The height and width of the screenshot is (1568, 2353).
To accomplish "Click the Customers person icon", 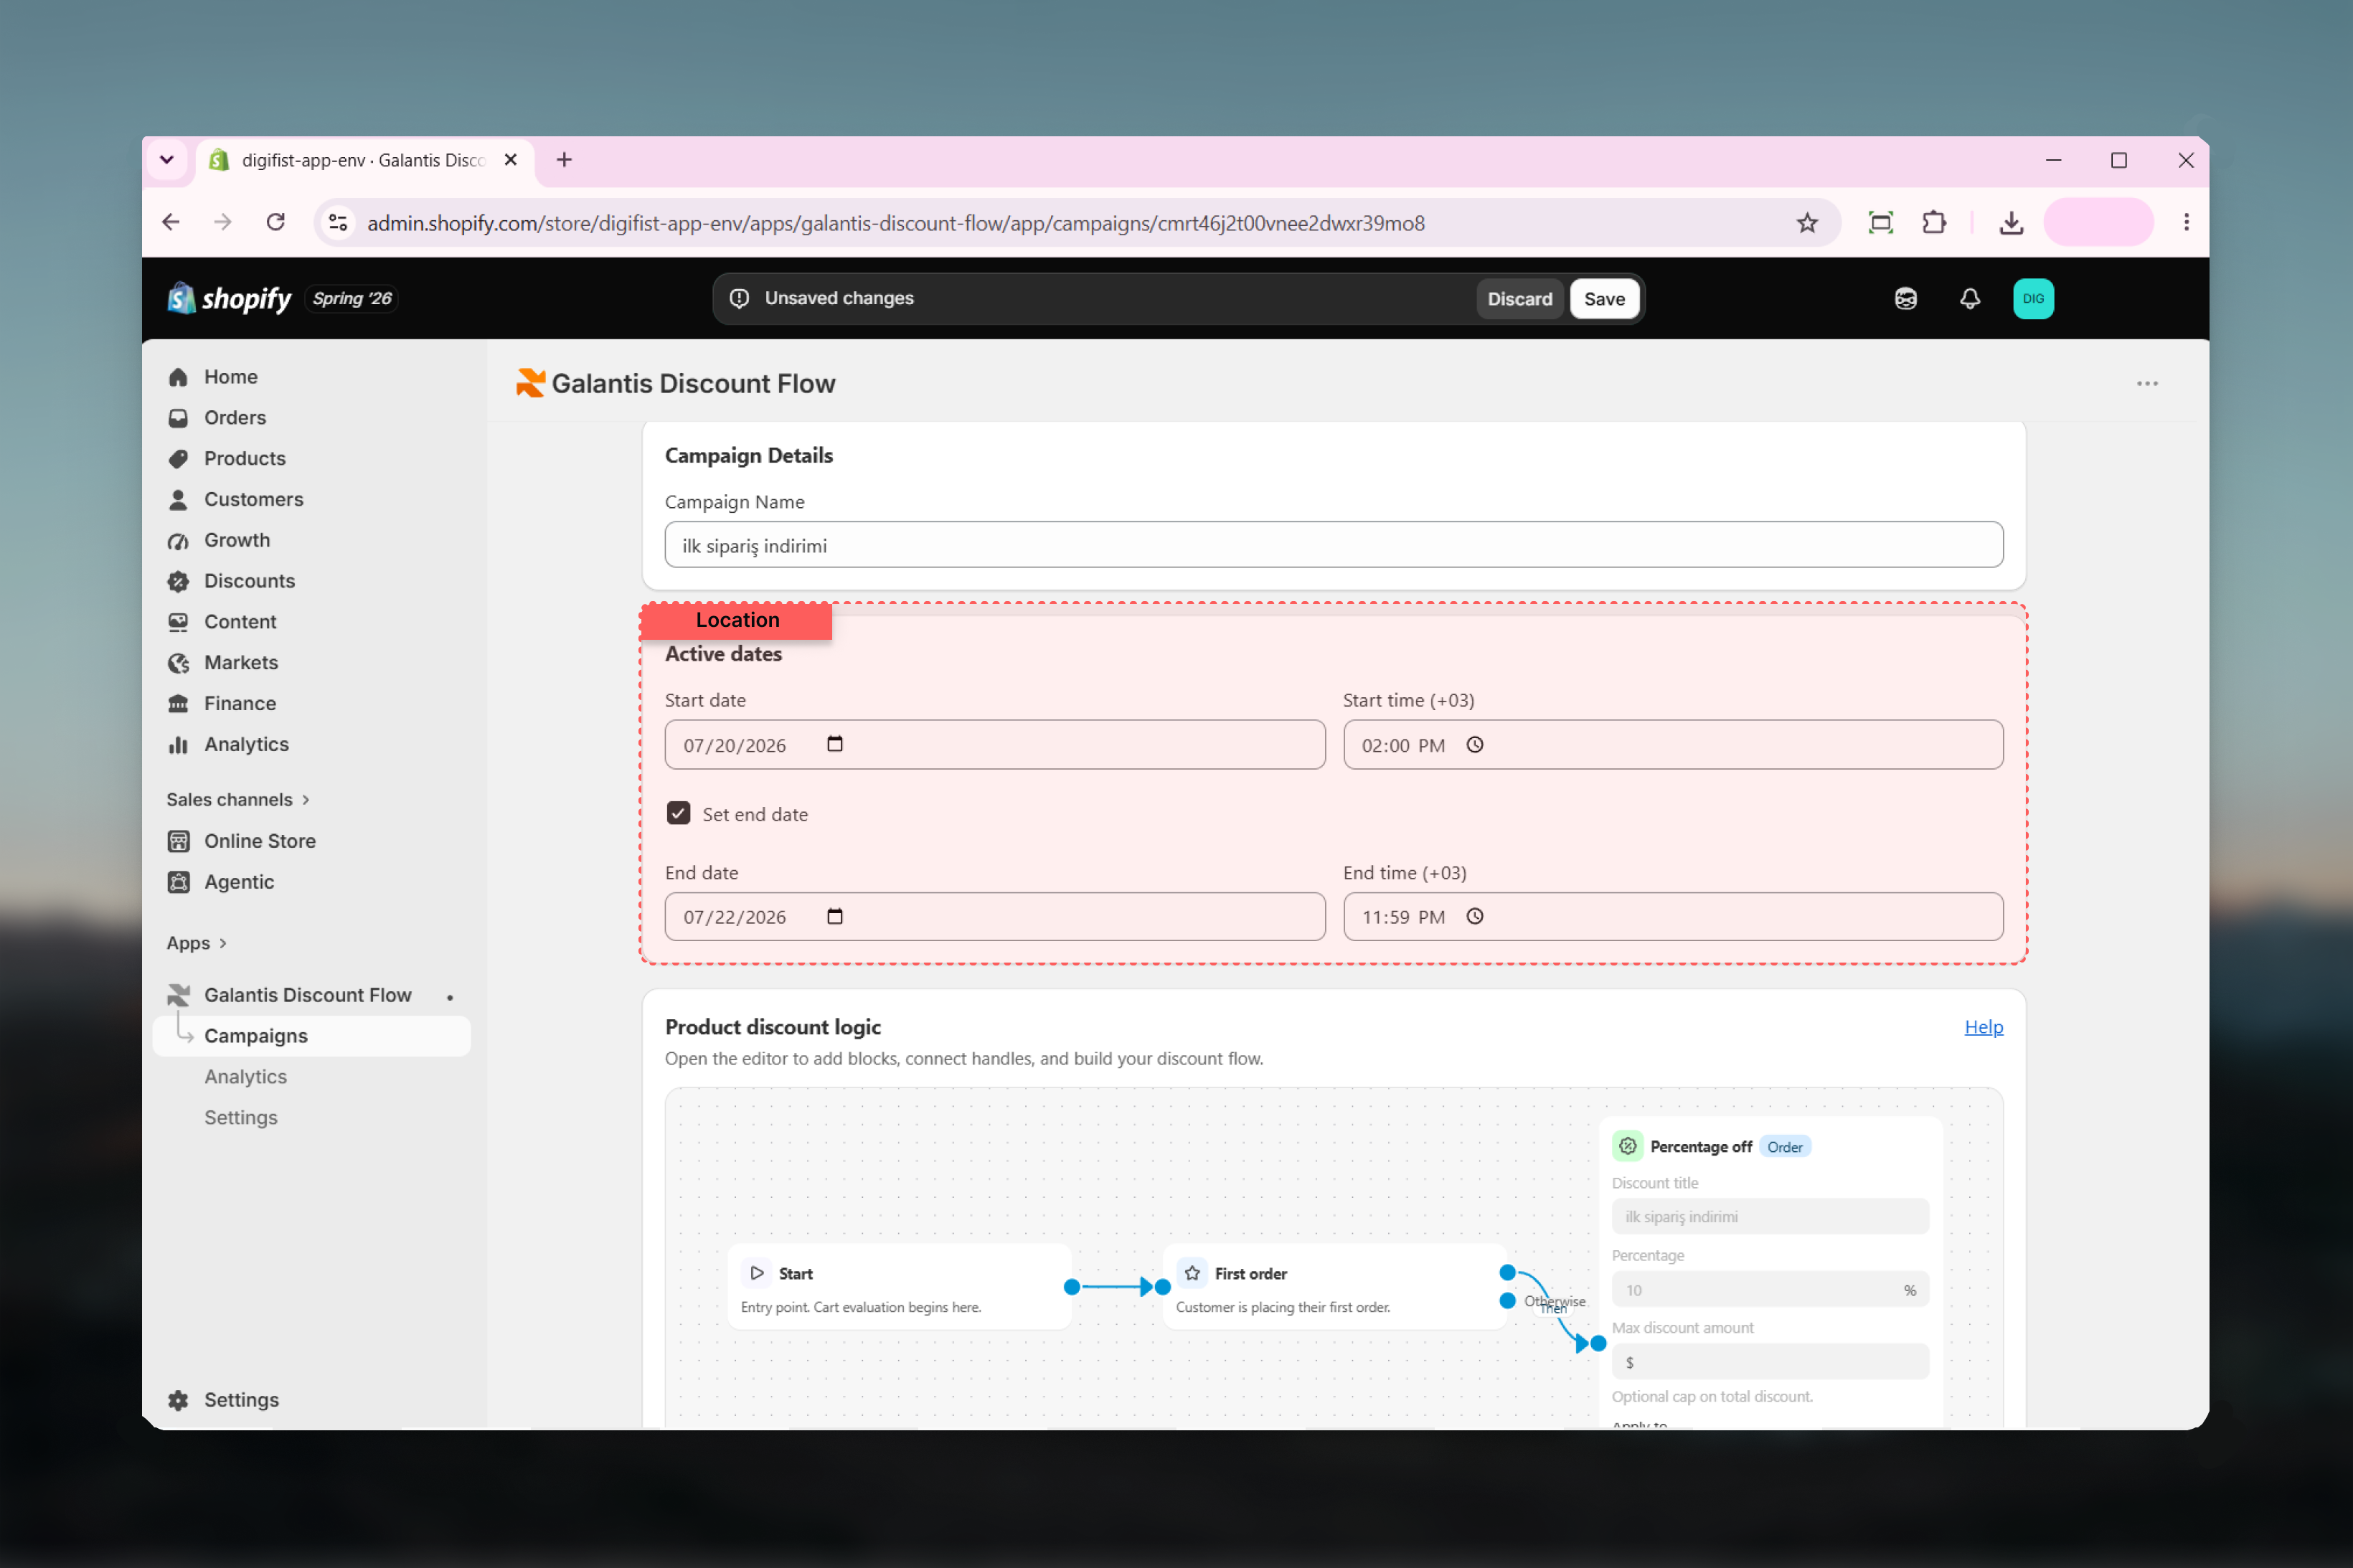I will tap(179, 499).
